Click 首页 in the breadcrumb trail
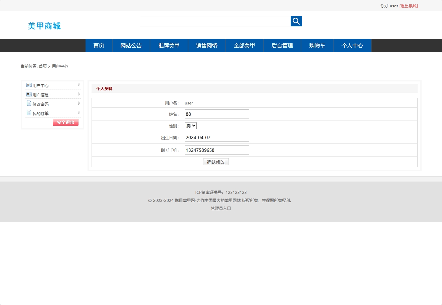Screen dimensions: 442x305 pos(42,66)
